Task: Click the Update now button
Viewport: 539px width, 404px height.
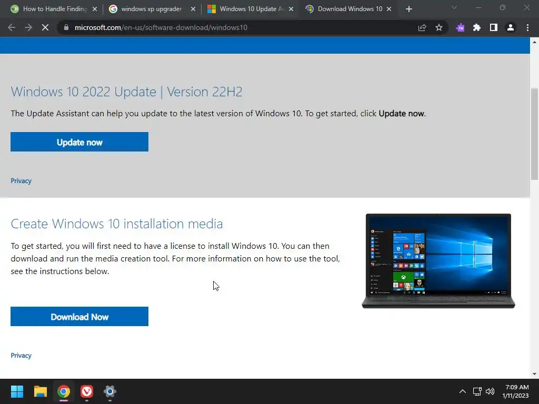Action: click(x=79, y=142)
